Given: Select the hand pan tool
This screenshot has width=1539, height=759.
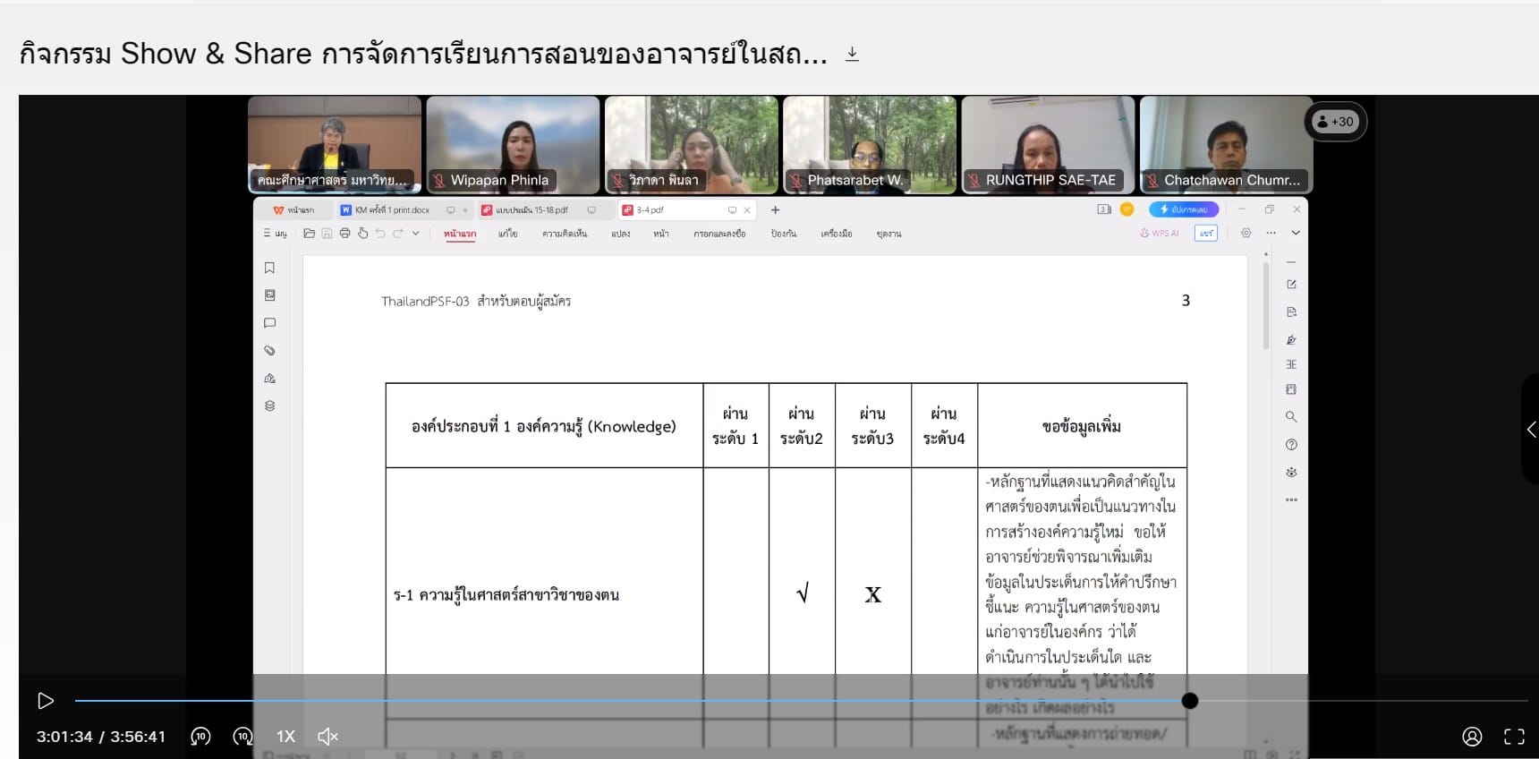Looking at the screenshot, I should 362,234.
